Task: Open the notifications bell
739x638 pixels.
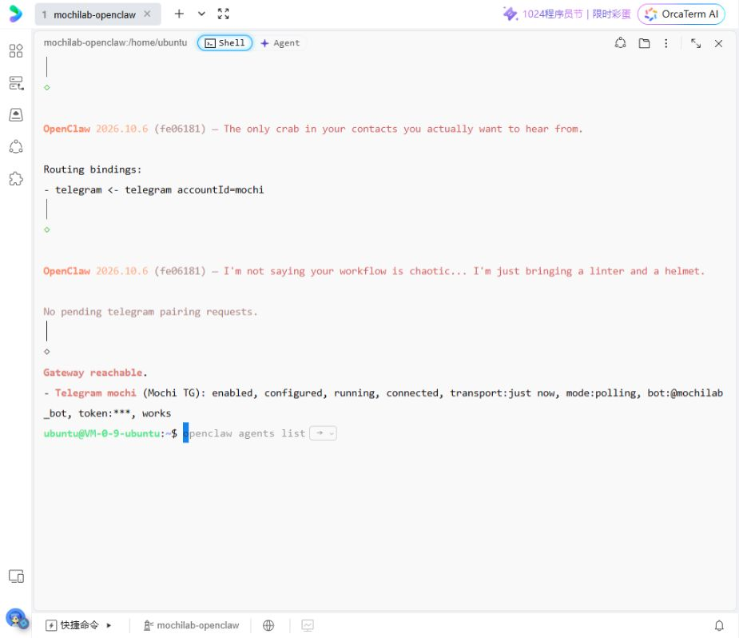Action: point(719,625)
